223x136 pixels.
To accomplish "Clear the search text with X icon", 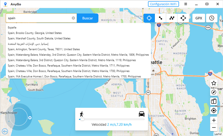I will coord(73,18).
